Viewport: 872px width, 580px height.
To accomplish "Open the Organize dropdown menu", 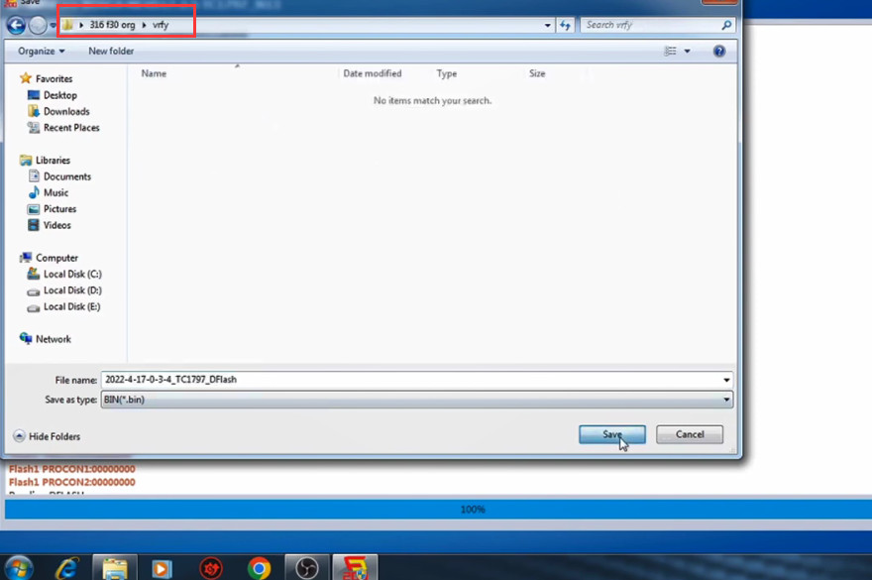I will (x=42, y=52).
